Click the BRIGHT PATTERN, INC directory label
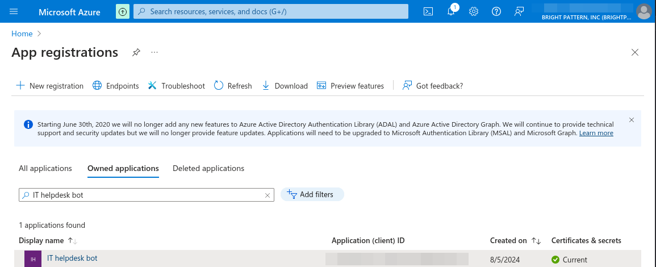656x267 pixels. coord(586,17)
